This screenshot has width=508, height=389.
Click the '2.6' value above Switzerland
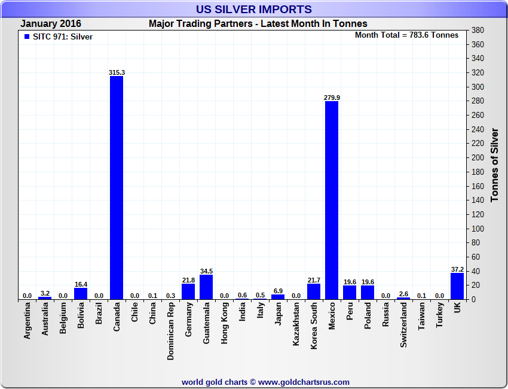coord(403,294)
